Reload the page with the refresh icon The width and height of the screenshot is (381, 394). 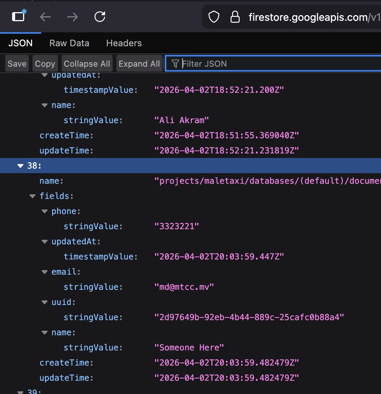100,17
